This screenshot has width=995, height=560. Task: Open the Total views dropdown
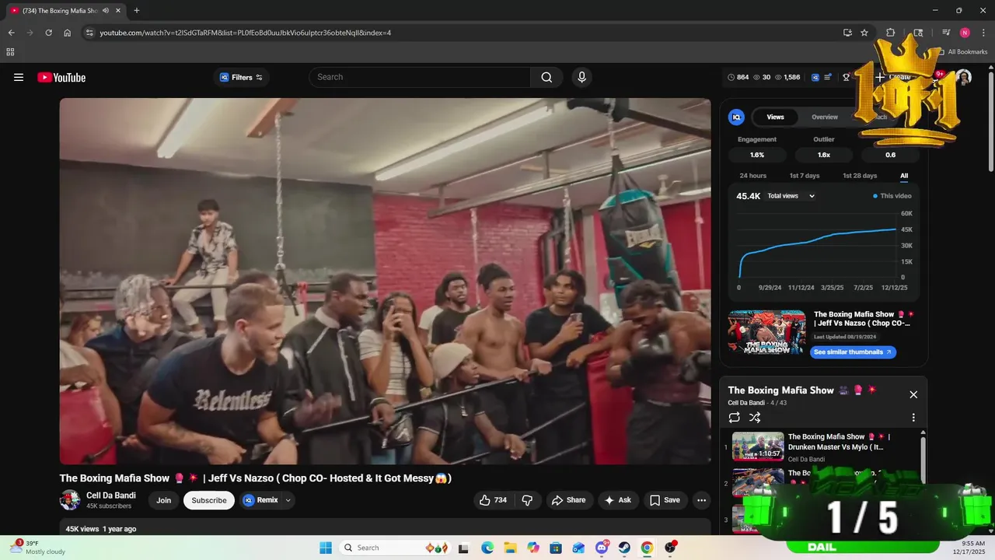[x=791, y=196]
